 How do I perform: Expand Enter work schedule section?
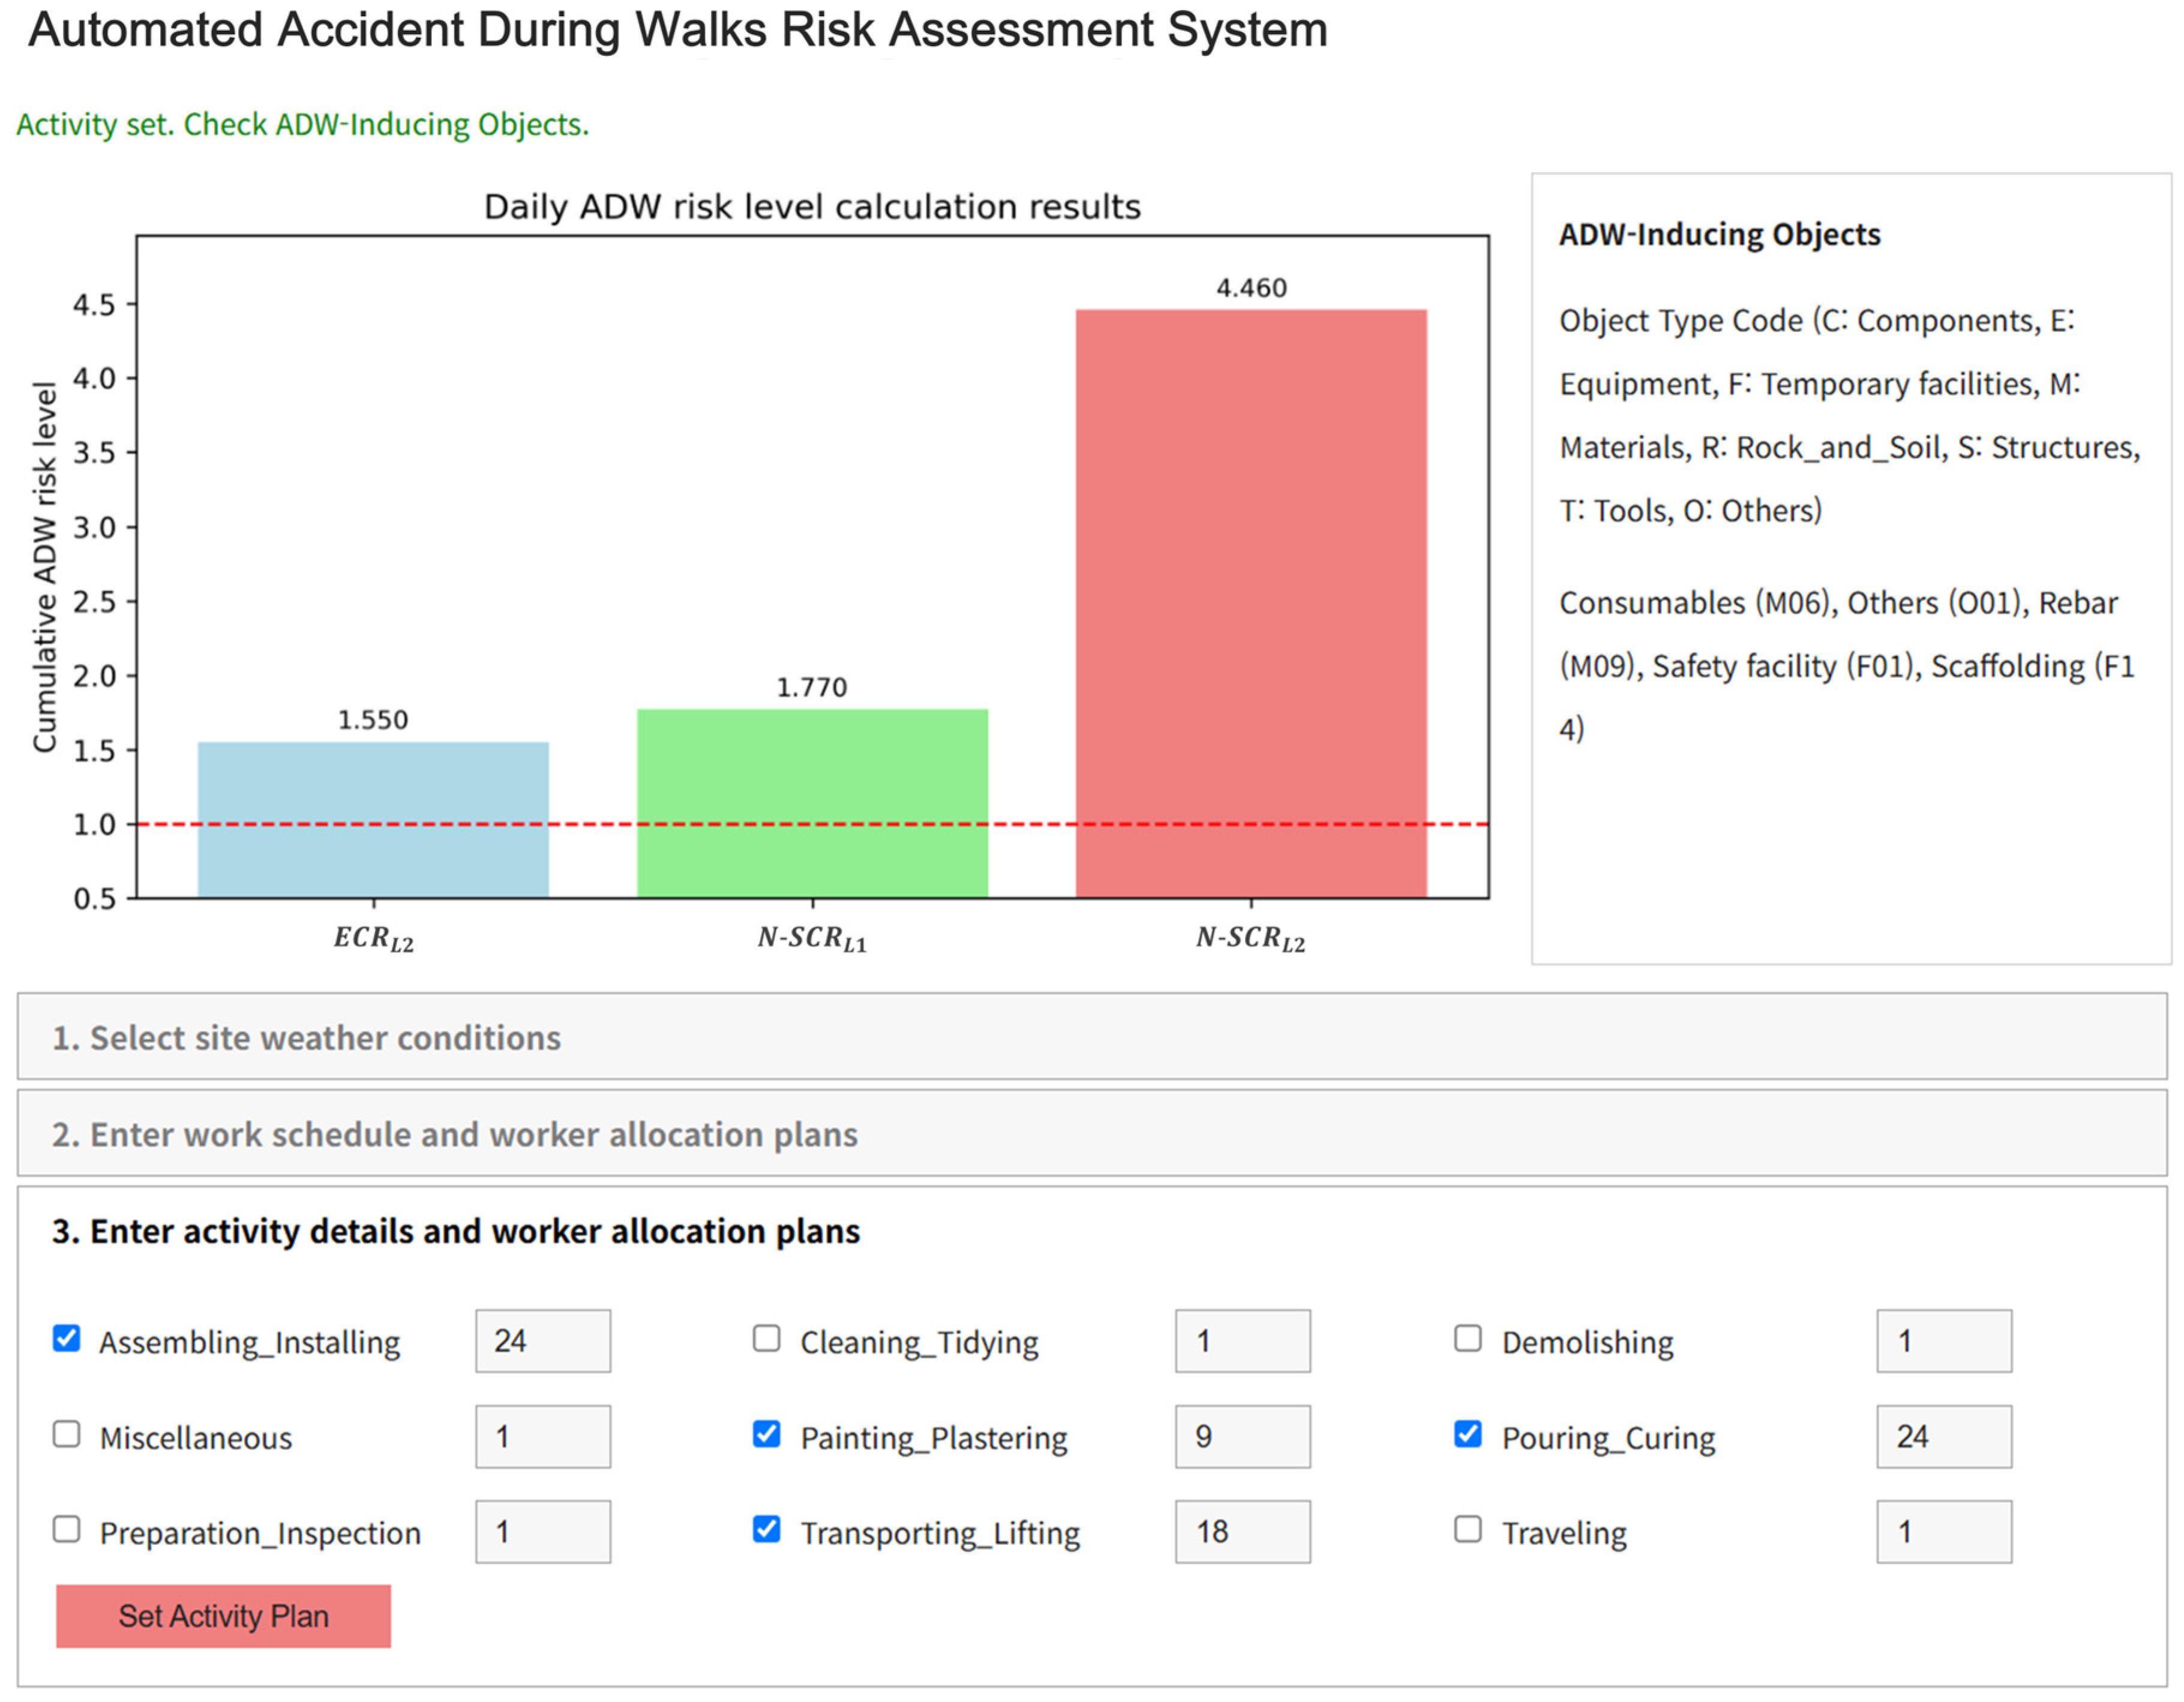click(454, 1134)
